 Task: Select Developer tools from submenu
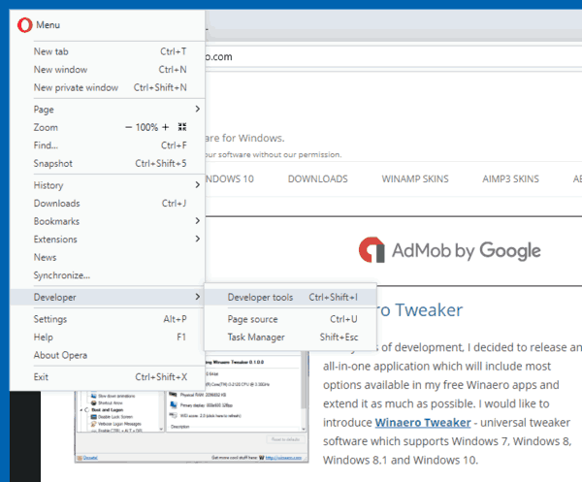point(260,298)
